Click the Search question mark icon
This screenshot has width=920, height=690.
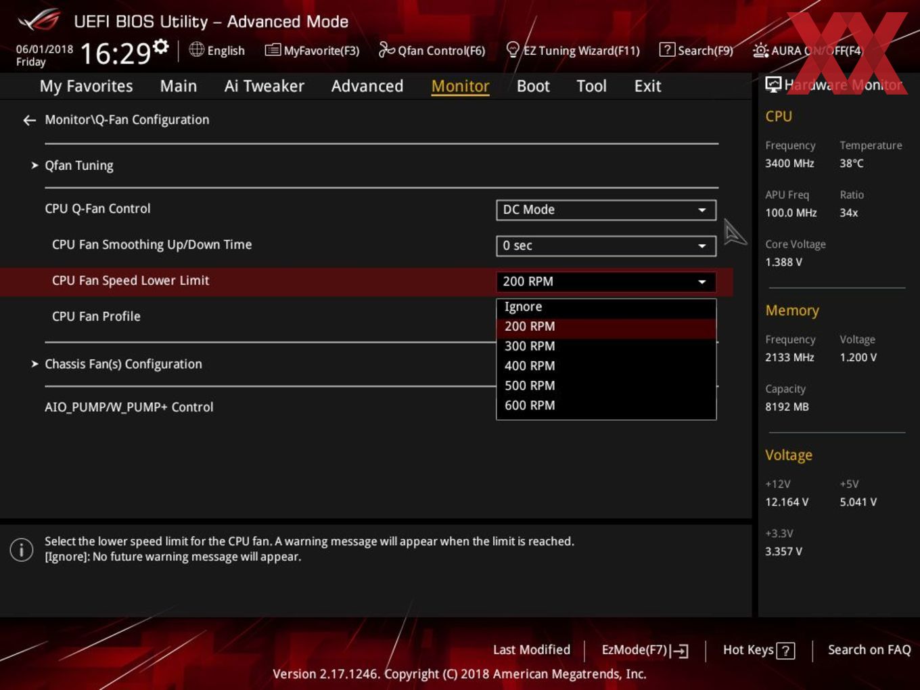coord(667,49)
